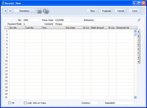Click Received Val cell in row 4
Image resolution: width=147 pixels, height=108 pixels.
(x=125, y=41)
